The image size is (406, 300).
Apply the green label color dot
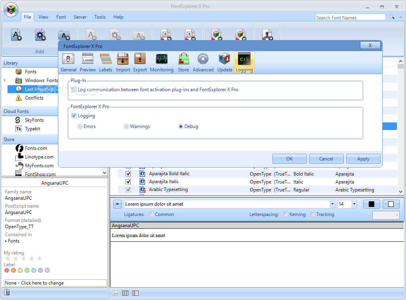pyautogui.click(x=27, y=270)
